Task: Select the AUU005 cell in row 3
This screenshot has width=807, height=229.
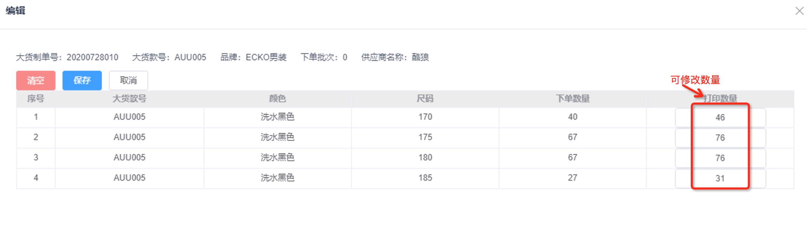Action: pos(129,158)
